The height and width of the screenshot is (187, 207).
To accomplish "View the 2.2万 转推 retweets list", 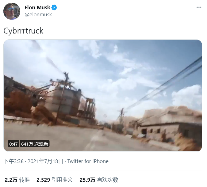I will click(x=17, y=180).
